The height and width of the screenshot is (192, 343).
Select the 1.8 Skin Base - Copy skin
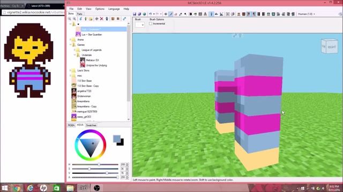pos(88,86)
